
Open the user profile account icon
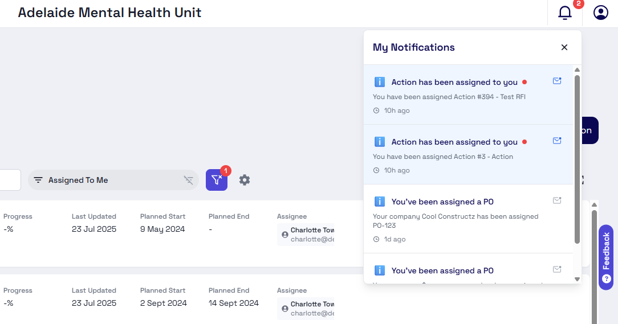(601, 13)
